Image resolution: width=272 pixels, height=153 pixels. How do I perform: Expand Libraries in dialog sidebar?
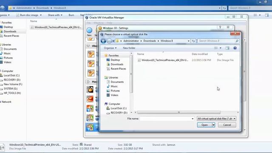point(111,77)
